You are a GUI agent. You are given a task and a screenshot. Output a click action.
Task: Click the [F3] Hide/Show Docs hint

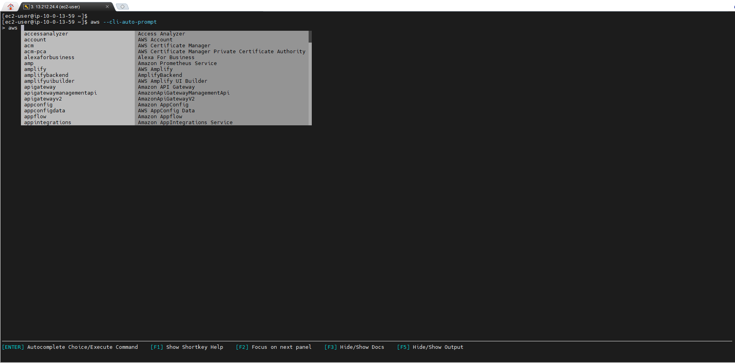pos(354,347)
